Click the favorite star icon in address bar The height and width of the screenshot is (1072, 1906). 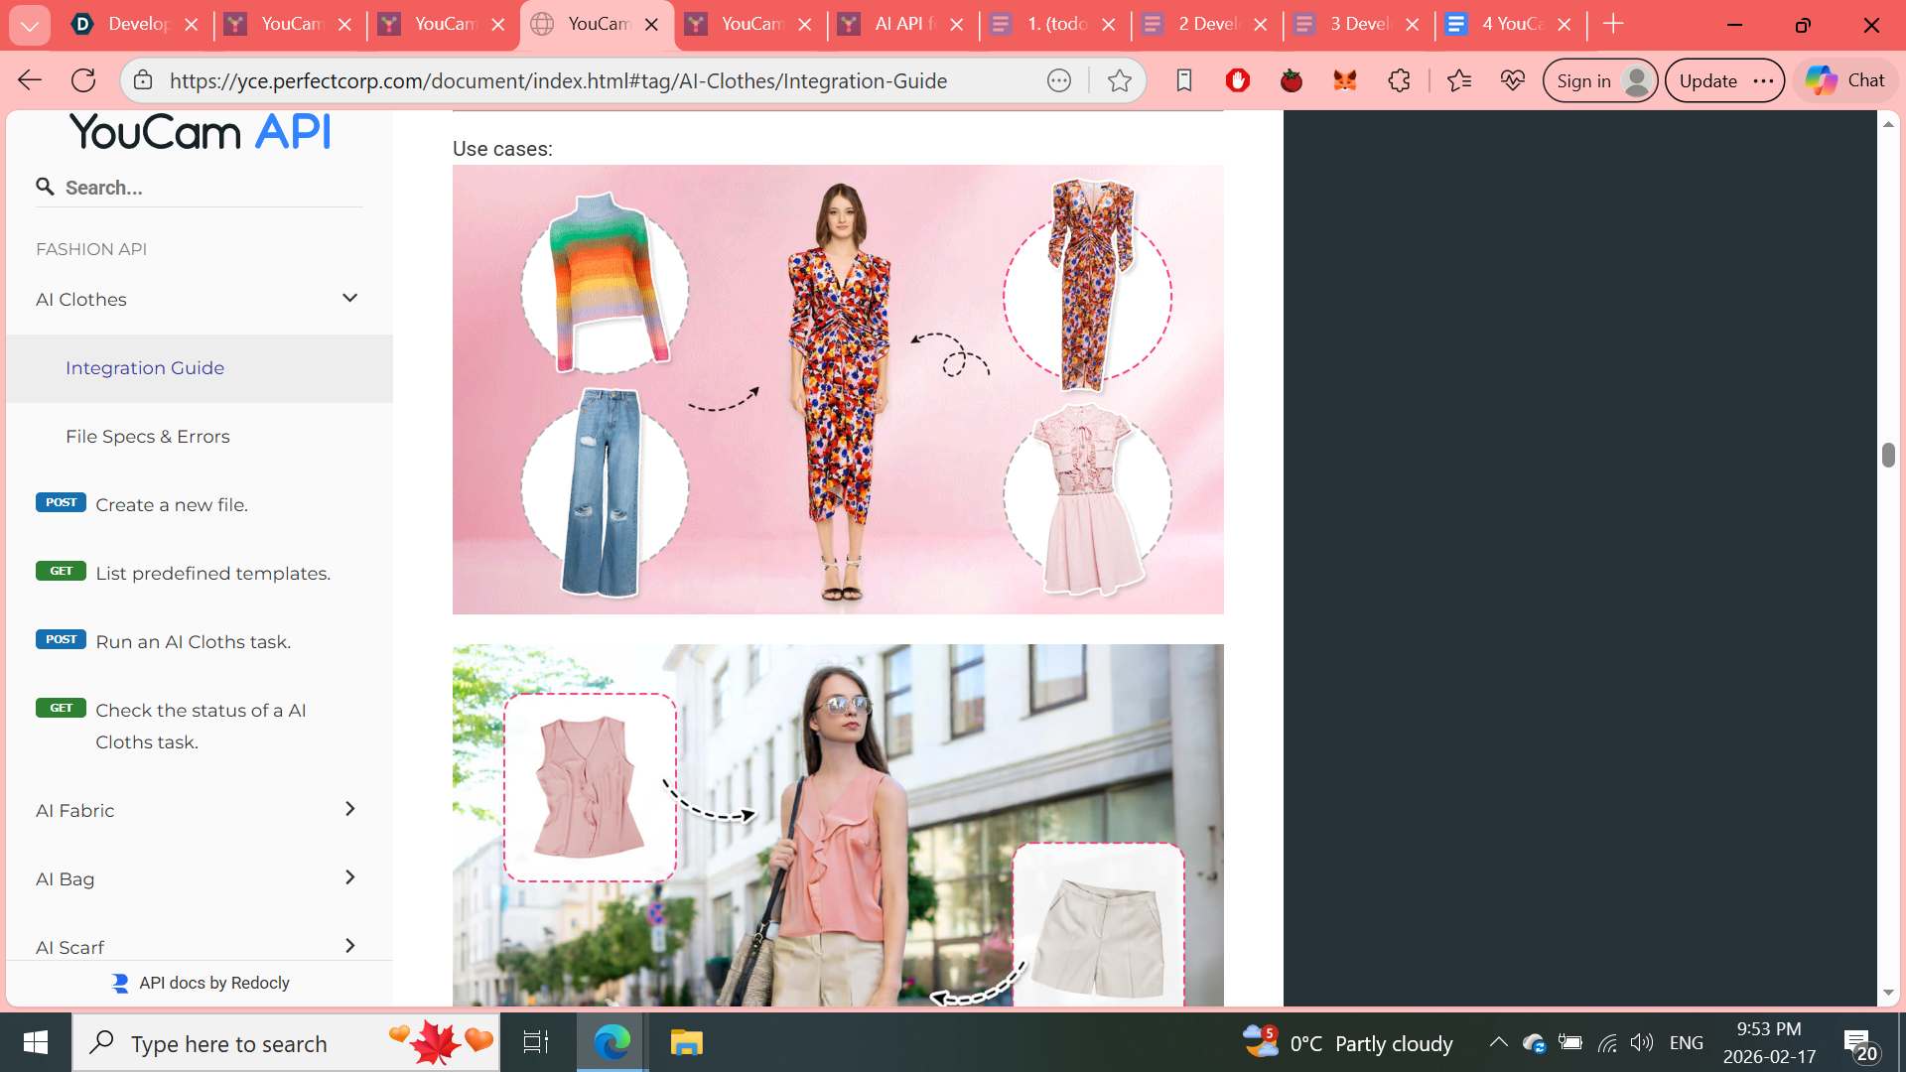pyautogui.click(x=1119, y=80)
